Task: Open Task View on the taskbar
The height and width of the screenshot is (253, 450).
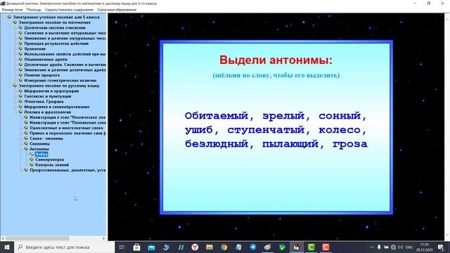Action: point(122,247)
